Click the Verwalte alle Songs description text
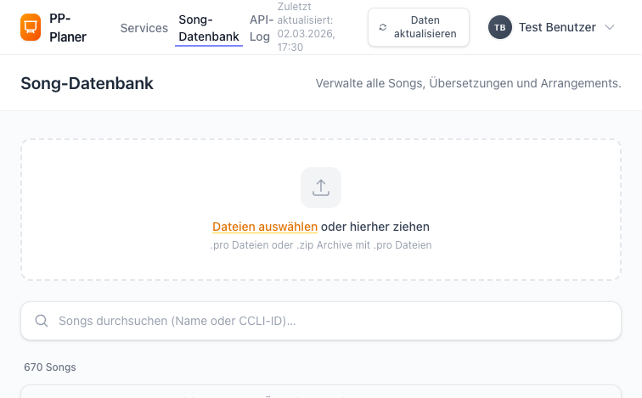This screenshot has height=398, width=642. point(468,83)
